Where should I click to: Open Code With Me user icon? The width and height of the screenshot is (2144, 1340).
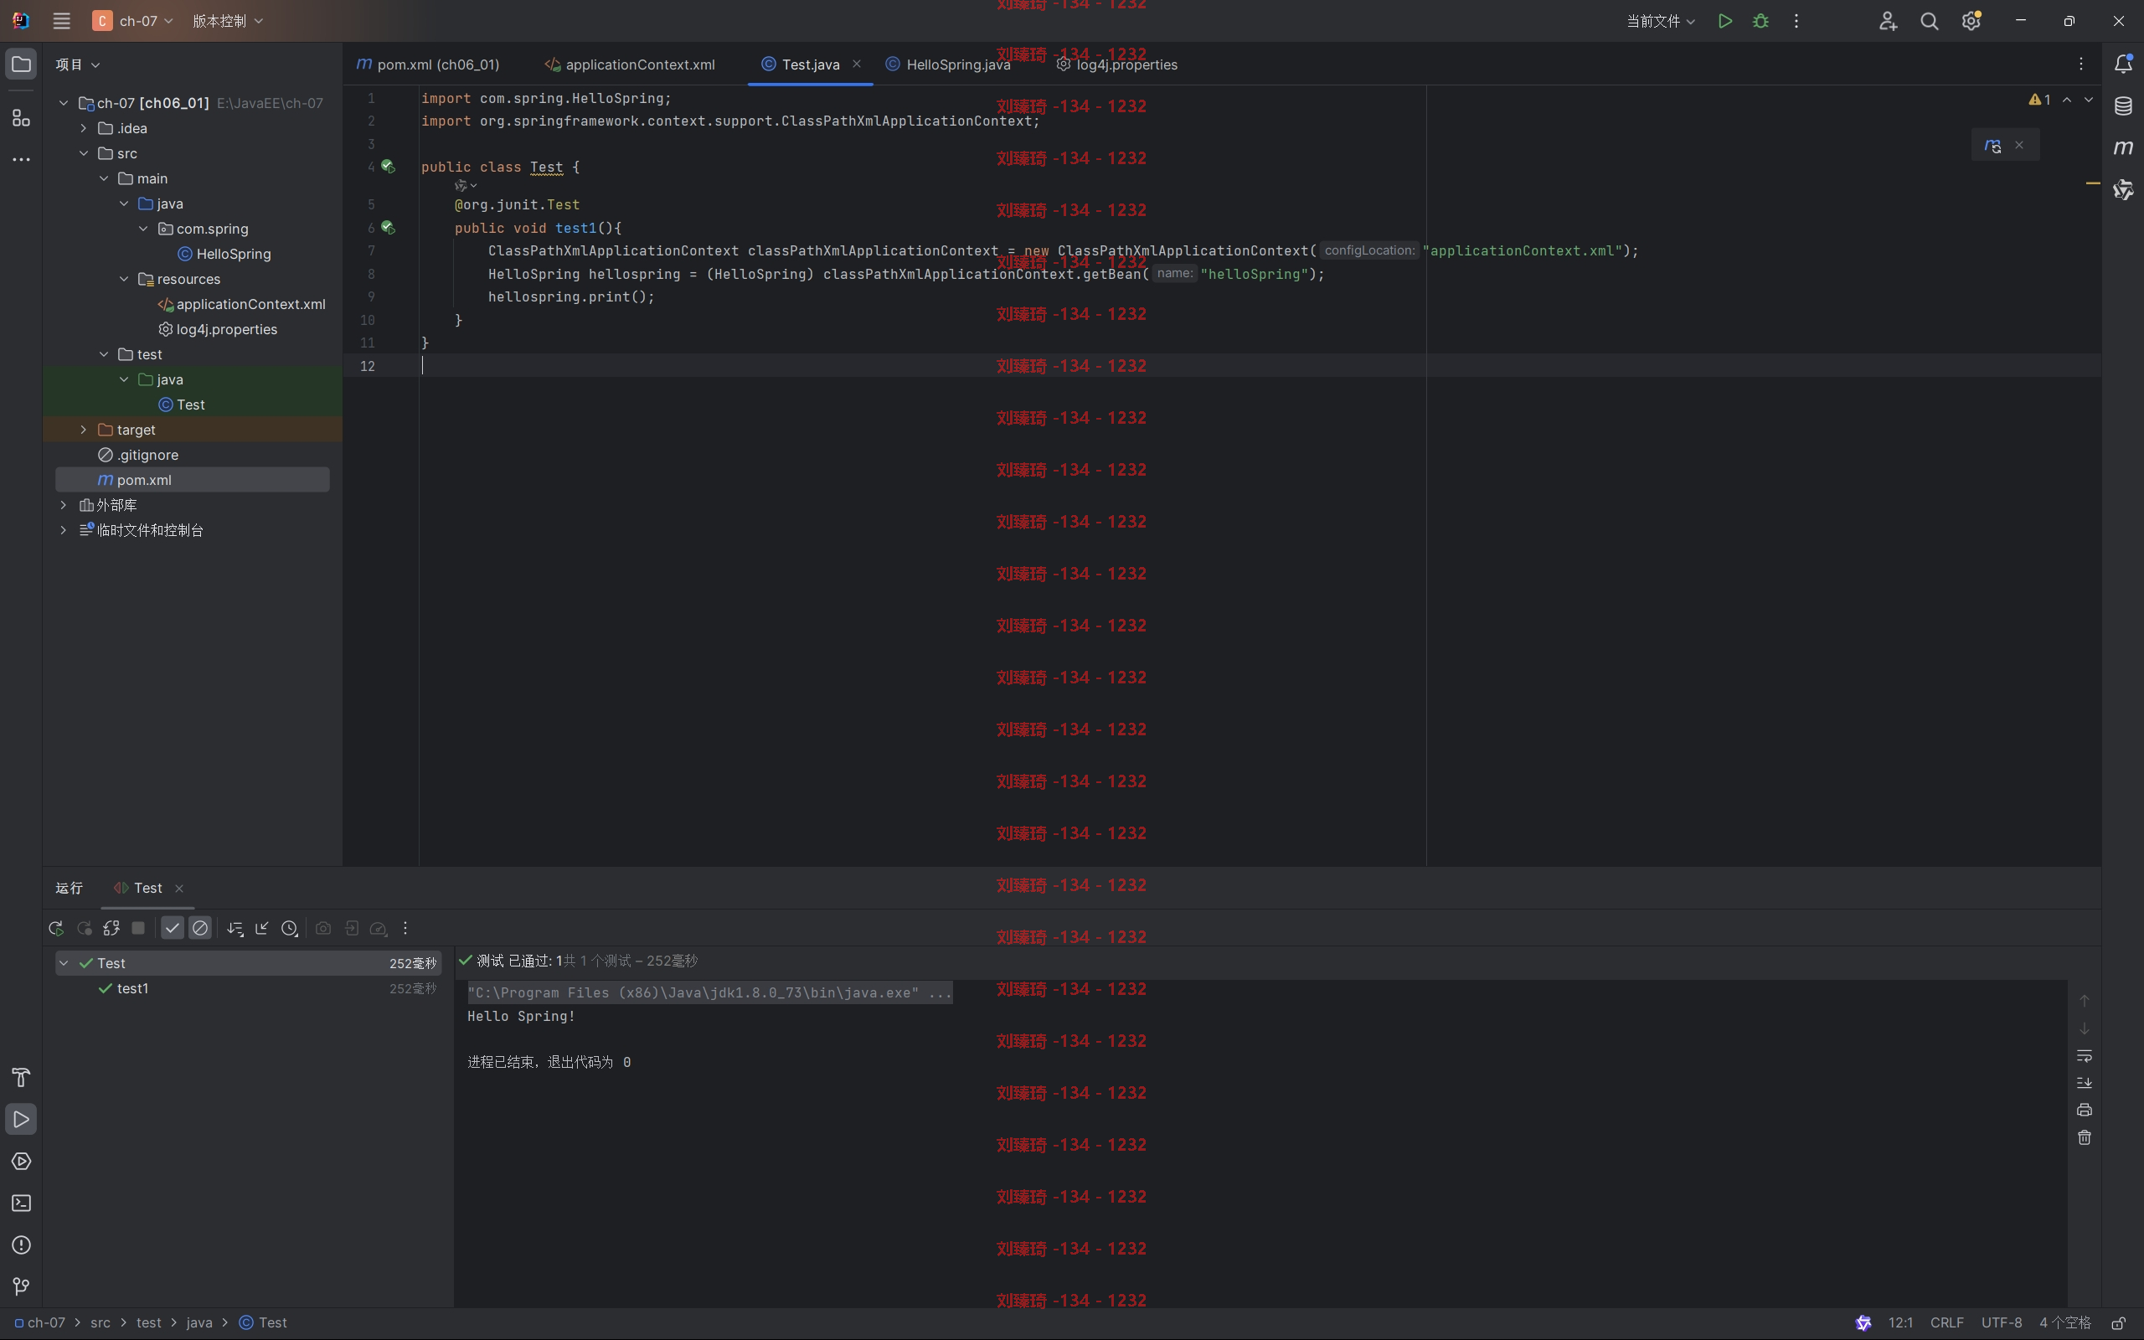(1887, 20)
